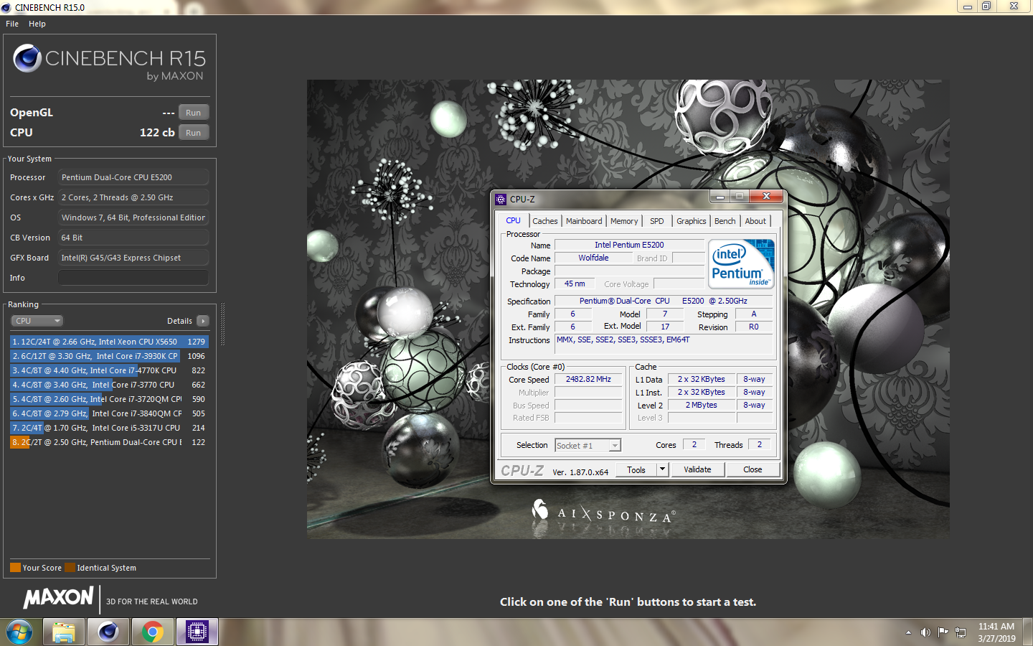Click the MAXON logo at bottom left

(58, 598)
